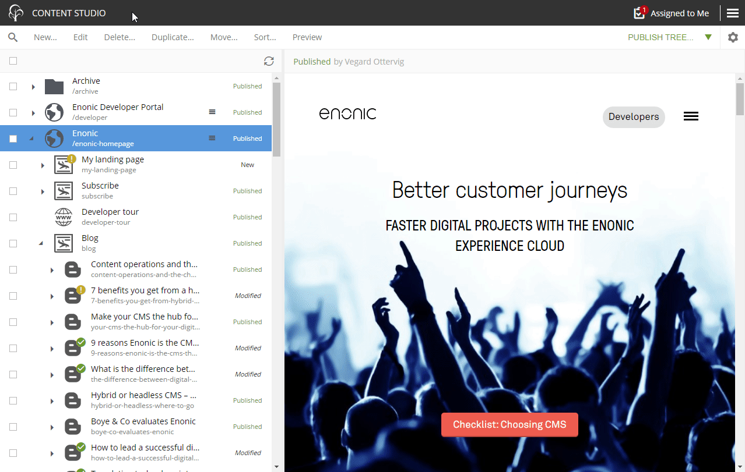Click Move... in the toolbar
The height and width of the screenshot is (472, 745).
[x=224, y=37]
